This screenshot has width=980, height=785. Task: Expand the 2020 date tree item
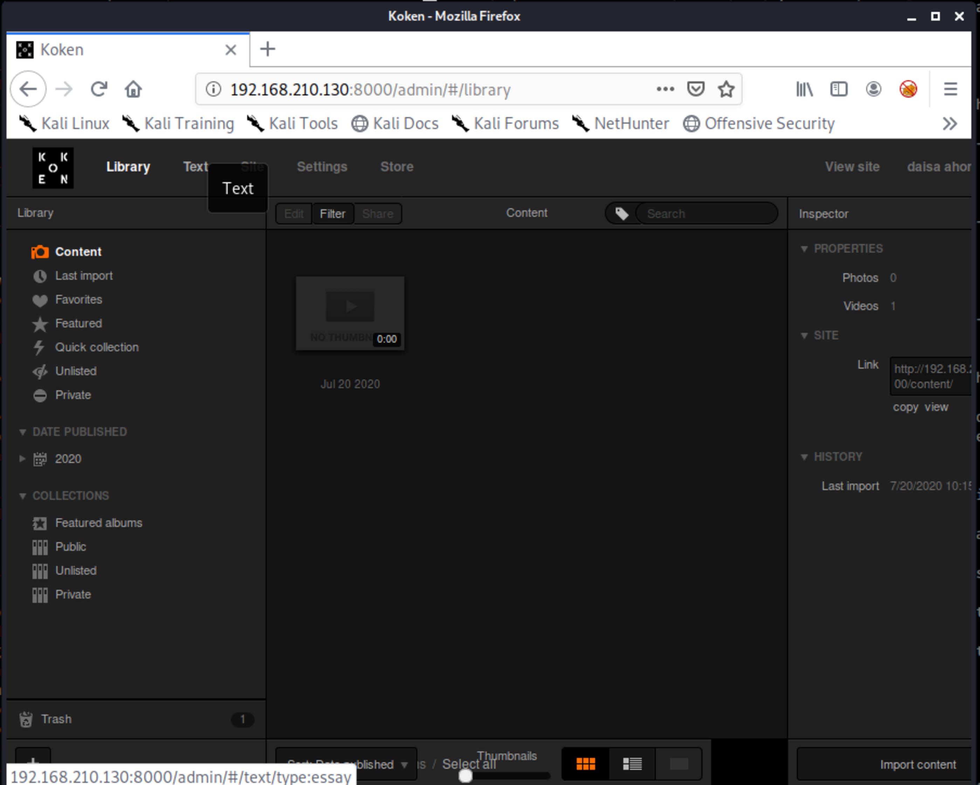[x=22, y=459]
